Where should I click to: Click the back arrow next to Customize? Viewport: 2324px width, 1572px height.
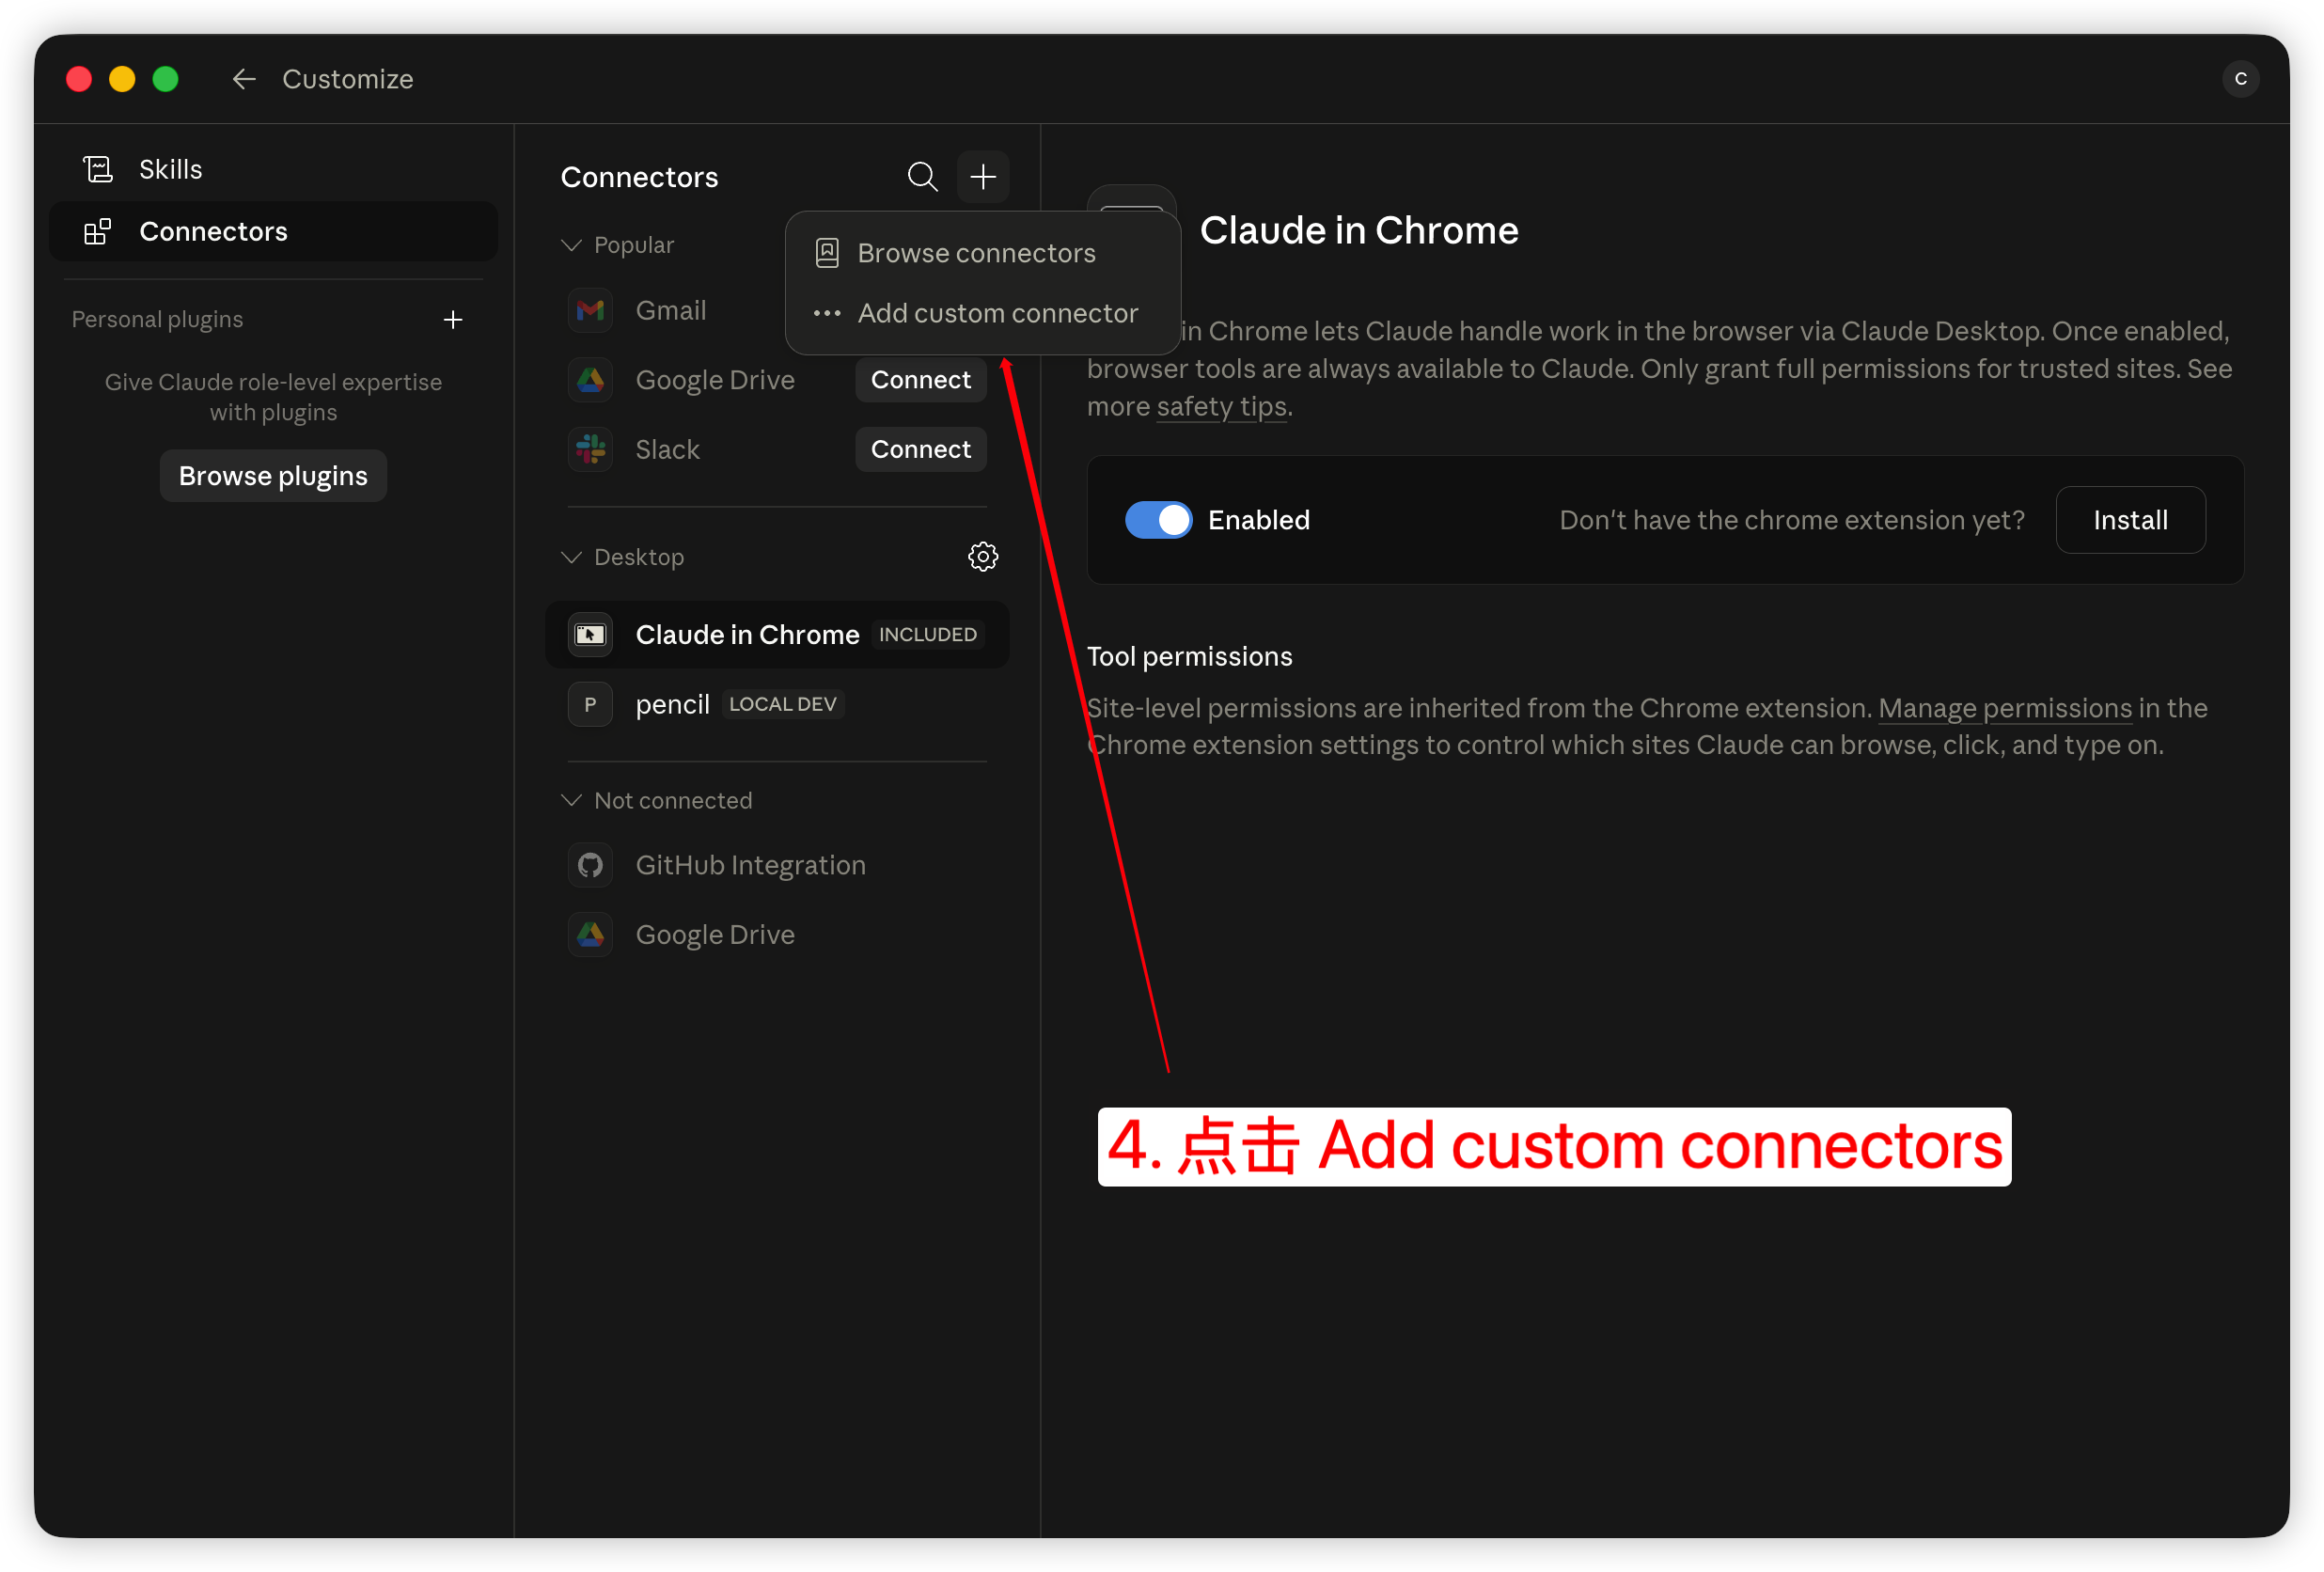(244, 79)
